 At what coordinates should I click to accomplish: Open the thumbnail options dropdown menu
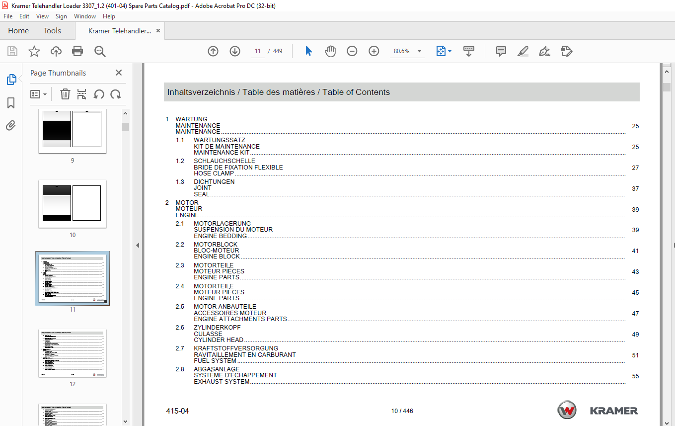pyautogui.click(x=39, y=94)
